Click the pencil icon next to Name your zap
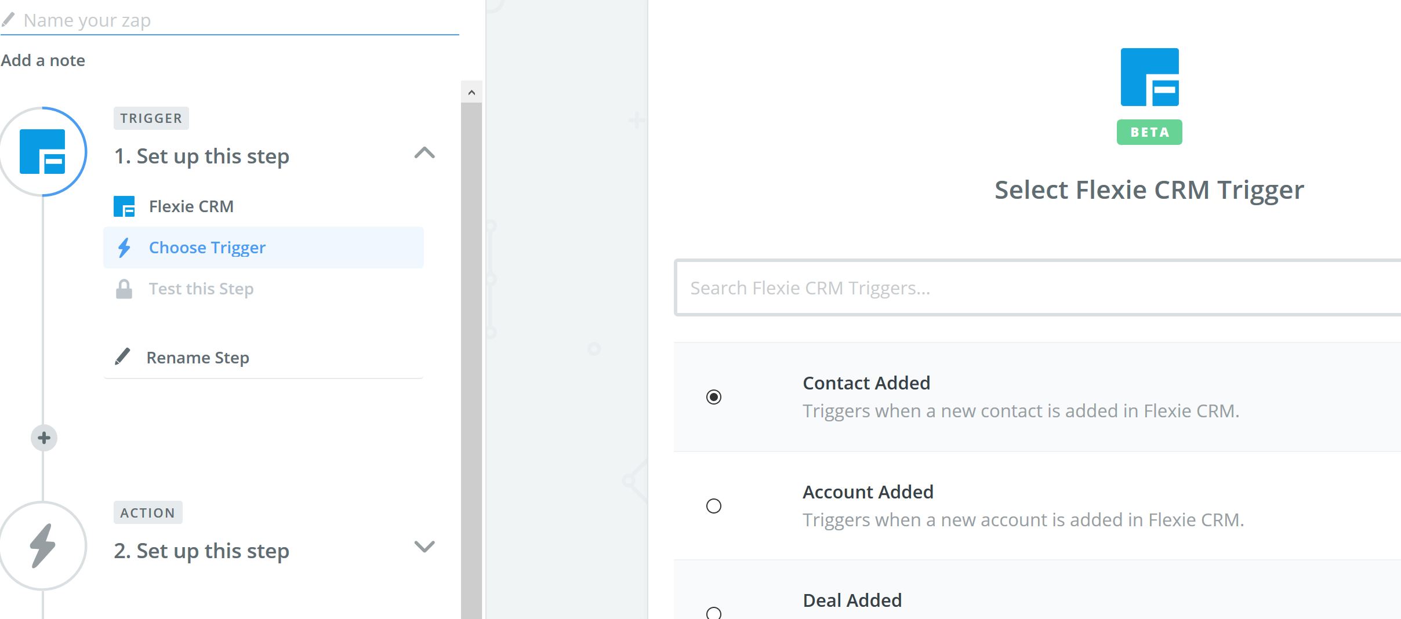1401x619 pixels. [x=8, y=20]
